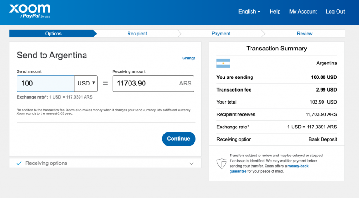Open the English language dropdown
Screen dimensions: 359x198
(x=249, y=11)
